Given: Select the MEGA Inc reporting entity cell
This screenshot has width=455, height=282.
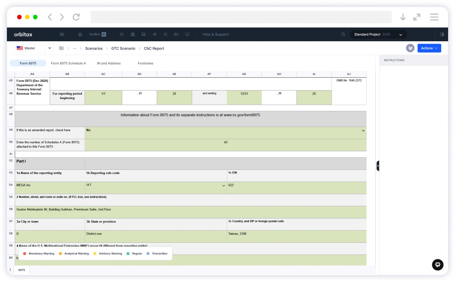Looking at the screenshot, I should tap(50, 188).
